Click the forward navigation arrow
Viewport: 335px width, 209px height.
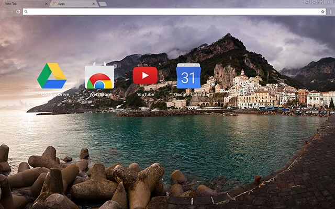tap(11, 11)
